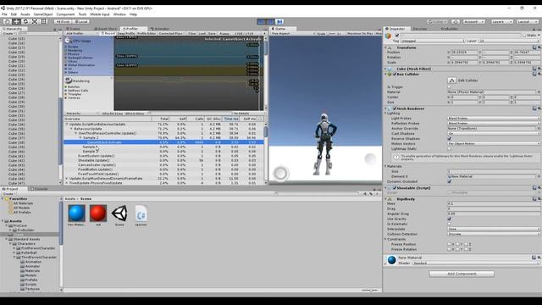Click the Pause button in the top toolbar
Screen dimensions: 542x305
(x=271, y=22)
